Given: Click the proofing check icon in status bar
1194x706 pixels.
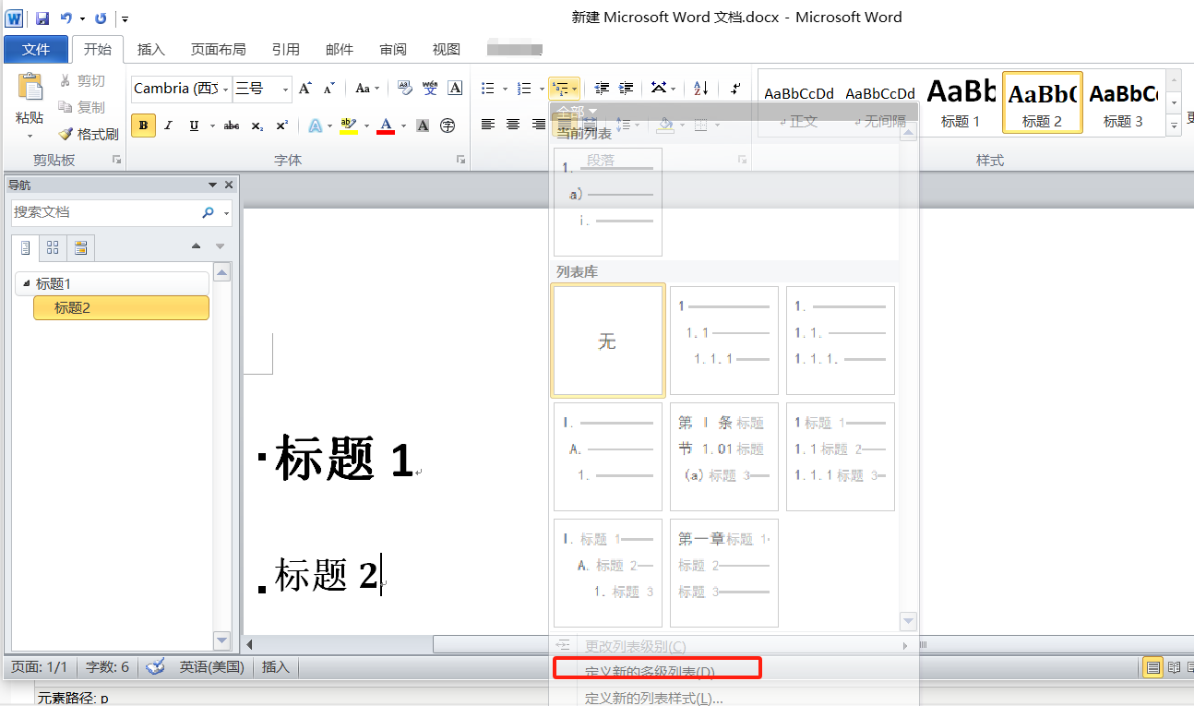Looking at the screenshot, I should pyautogui.click(x=155, y=666).
